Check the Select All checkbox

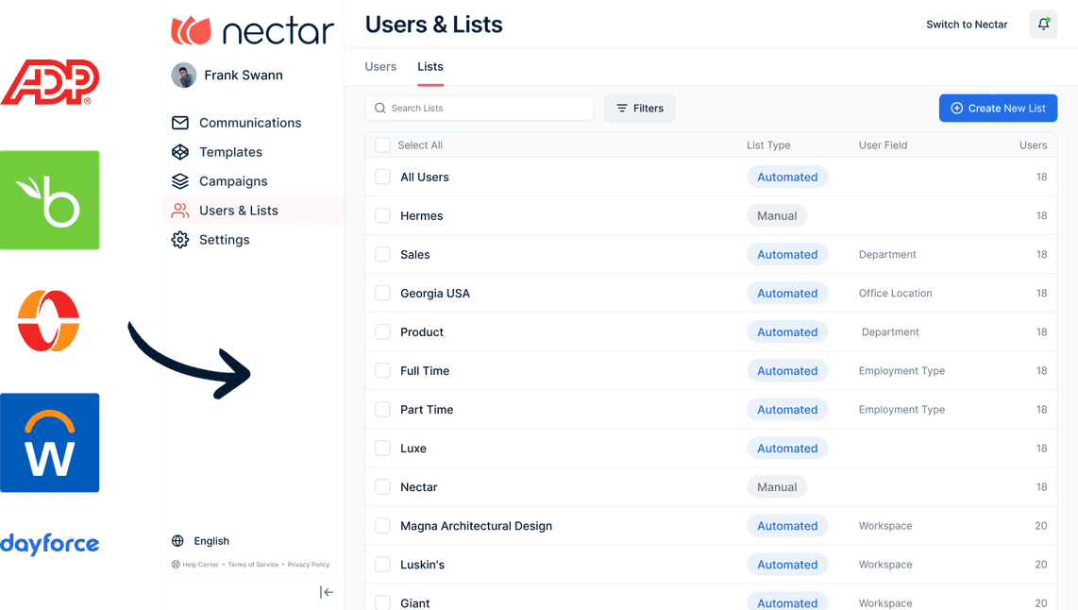pyautogui.click(x=383, y=145)
